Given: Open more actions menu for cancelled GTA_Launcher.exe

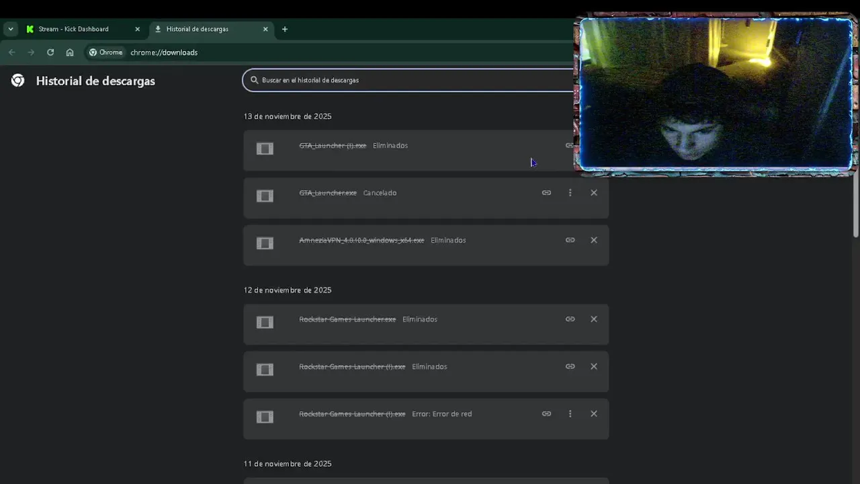Looking at the screenshot, I should [570, 193].
